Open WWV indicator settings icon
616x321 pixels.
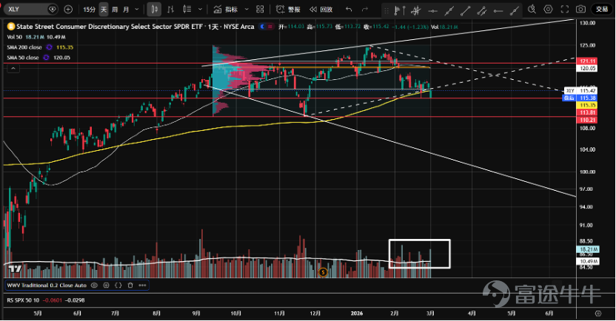click(106, 285)
